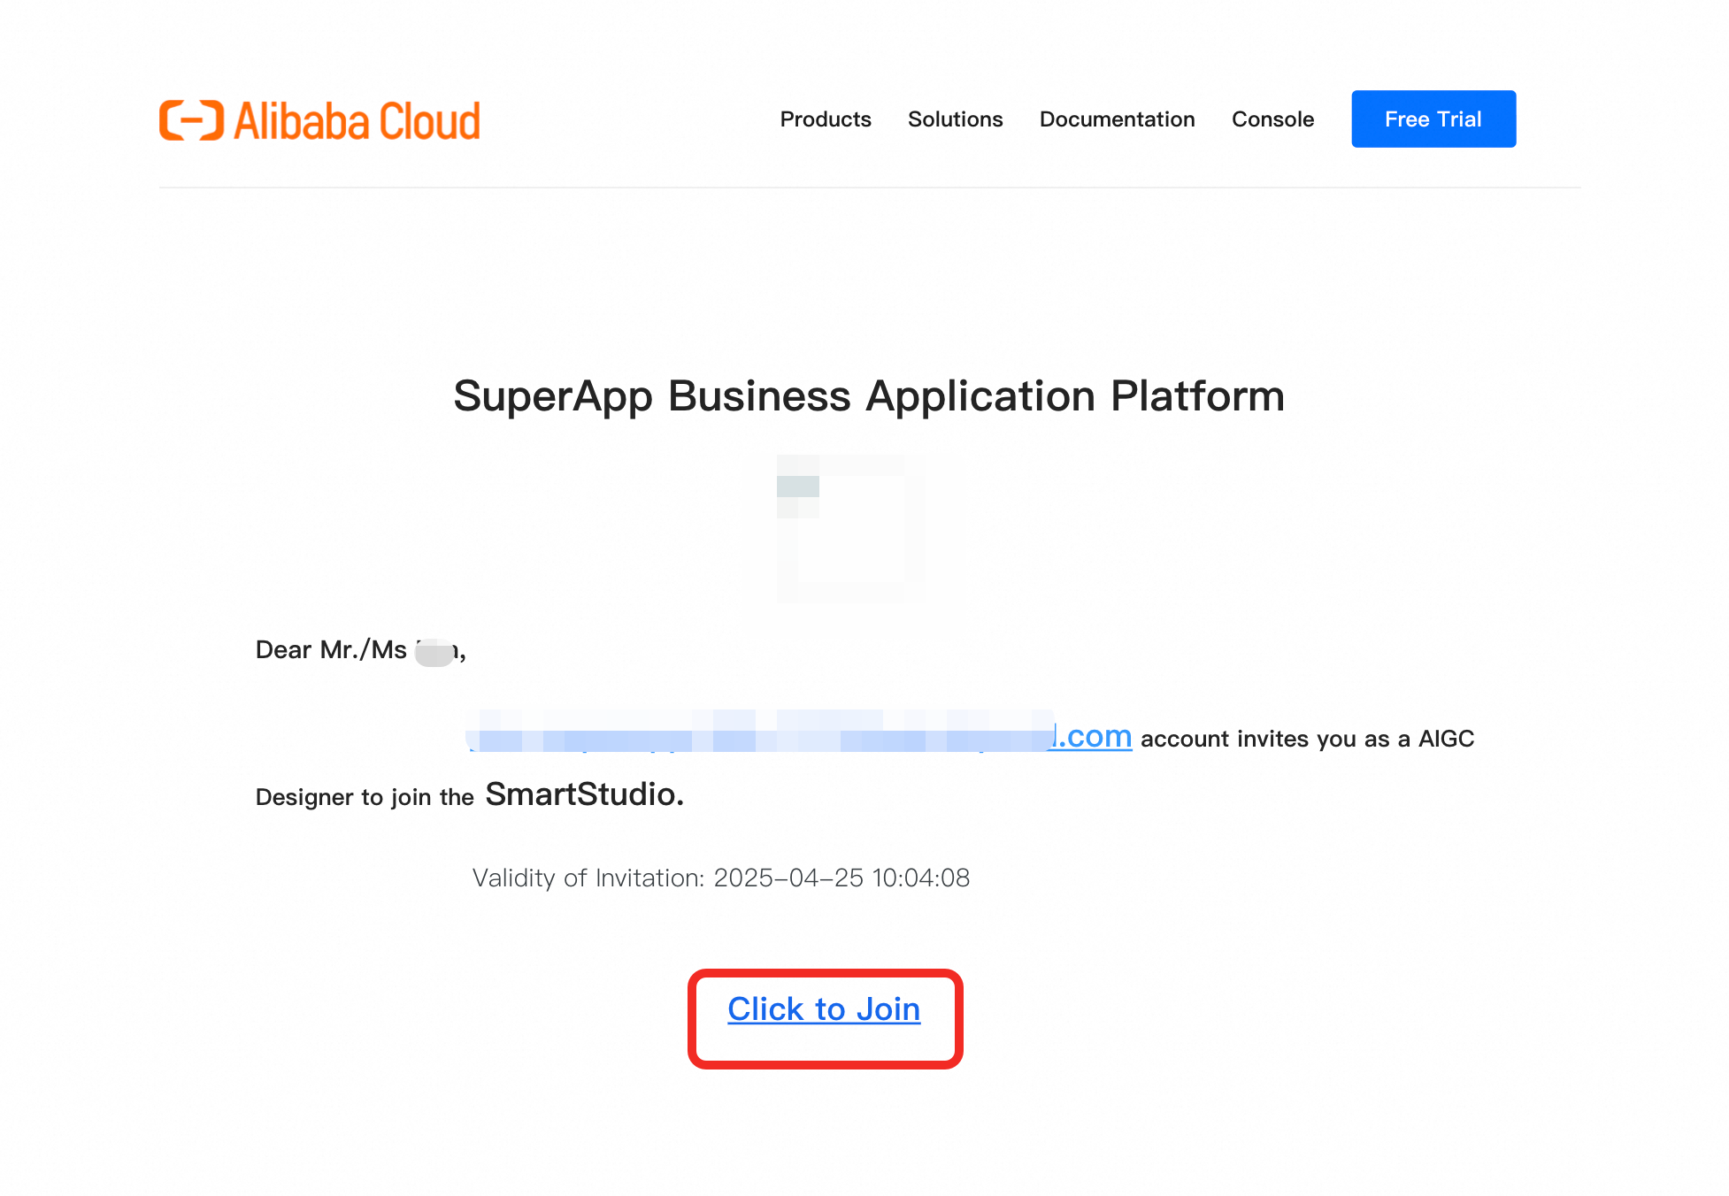The height and width of the screenshot is (1196, 1729).
Task: Go to Documentation in the header
Action: pos(1117,119)
